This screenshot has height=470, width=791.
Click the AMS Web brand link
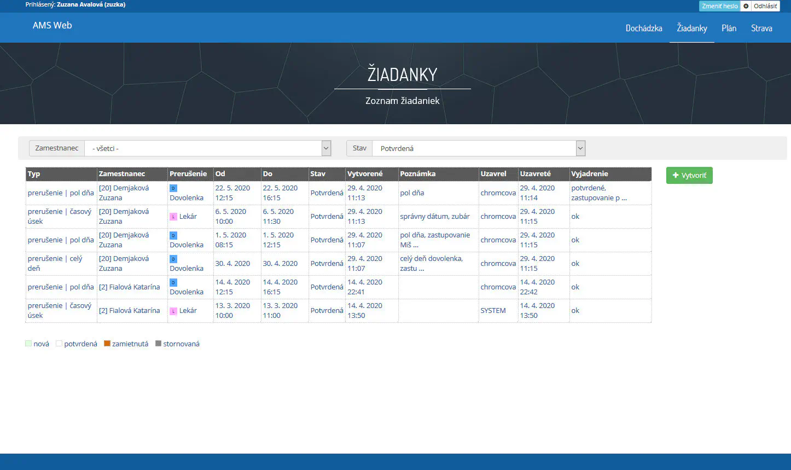52,25
